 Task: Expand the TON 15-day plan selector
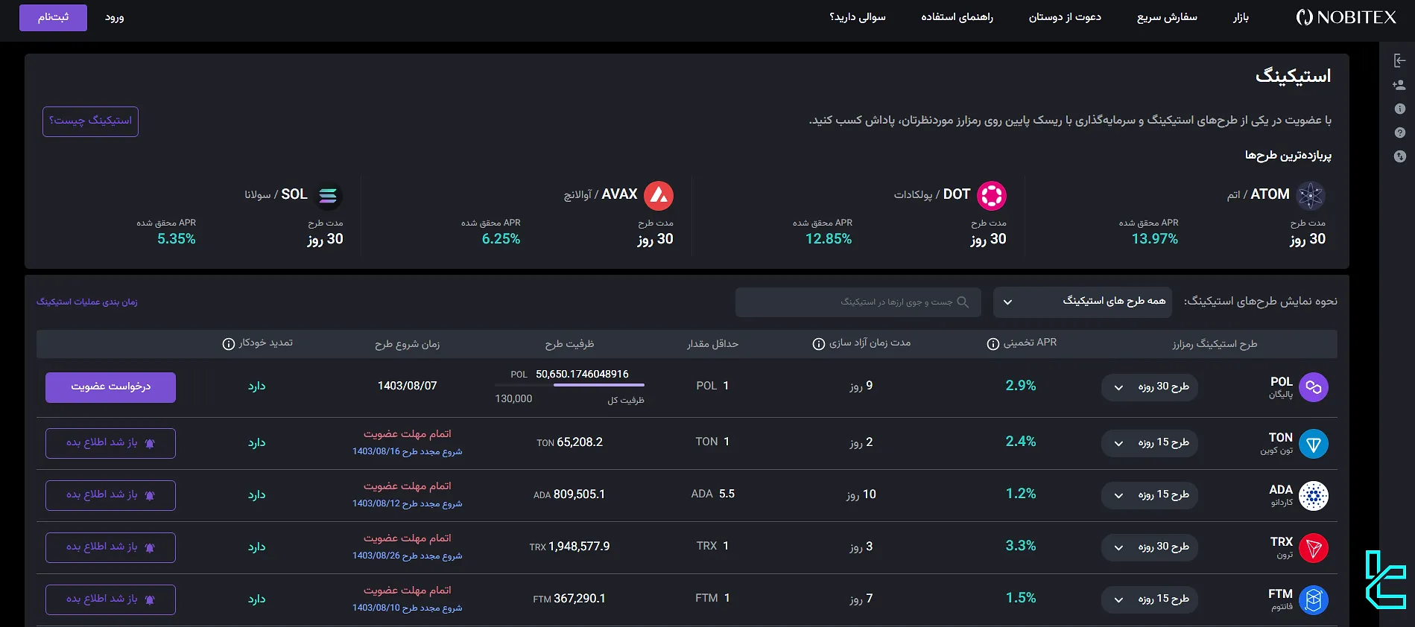click(x=1150, y=443)
